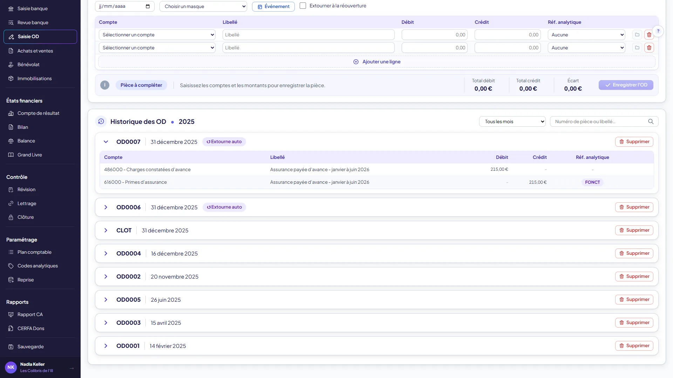Screen dimensions: 673x378
Task: Open the calendar picker in date field
Action: 148,6
